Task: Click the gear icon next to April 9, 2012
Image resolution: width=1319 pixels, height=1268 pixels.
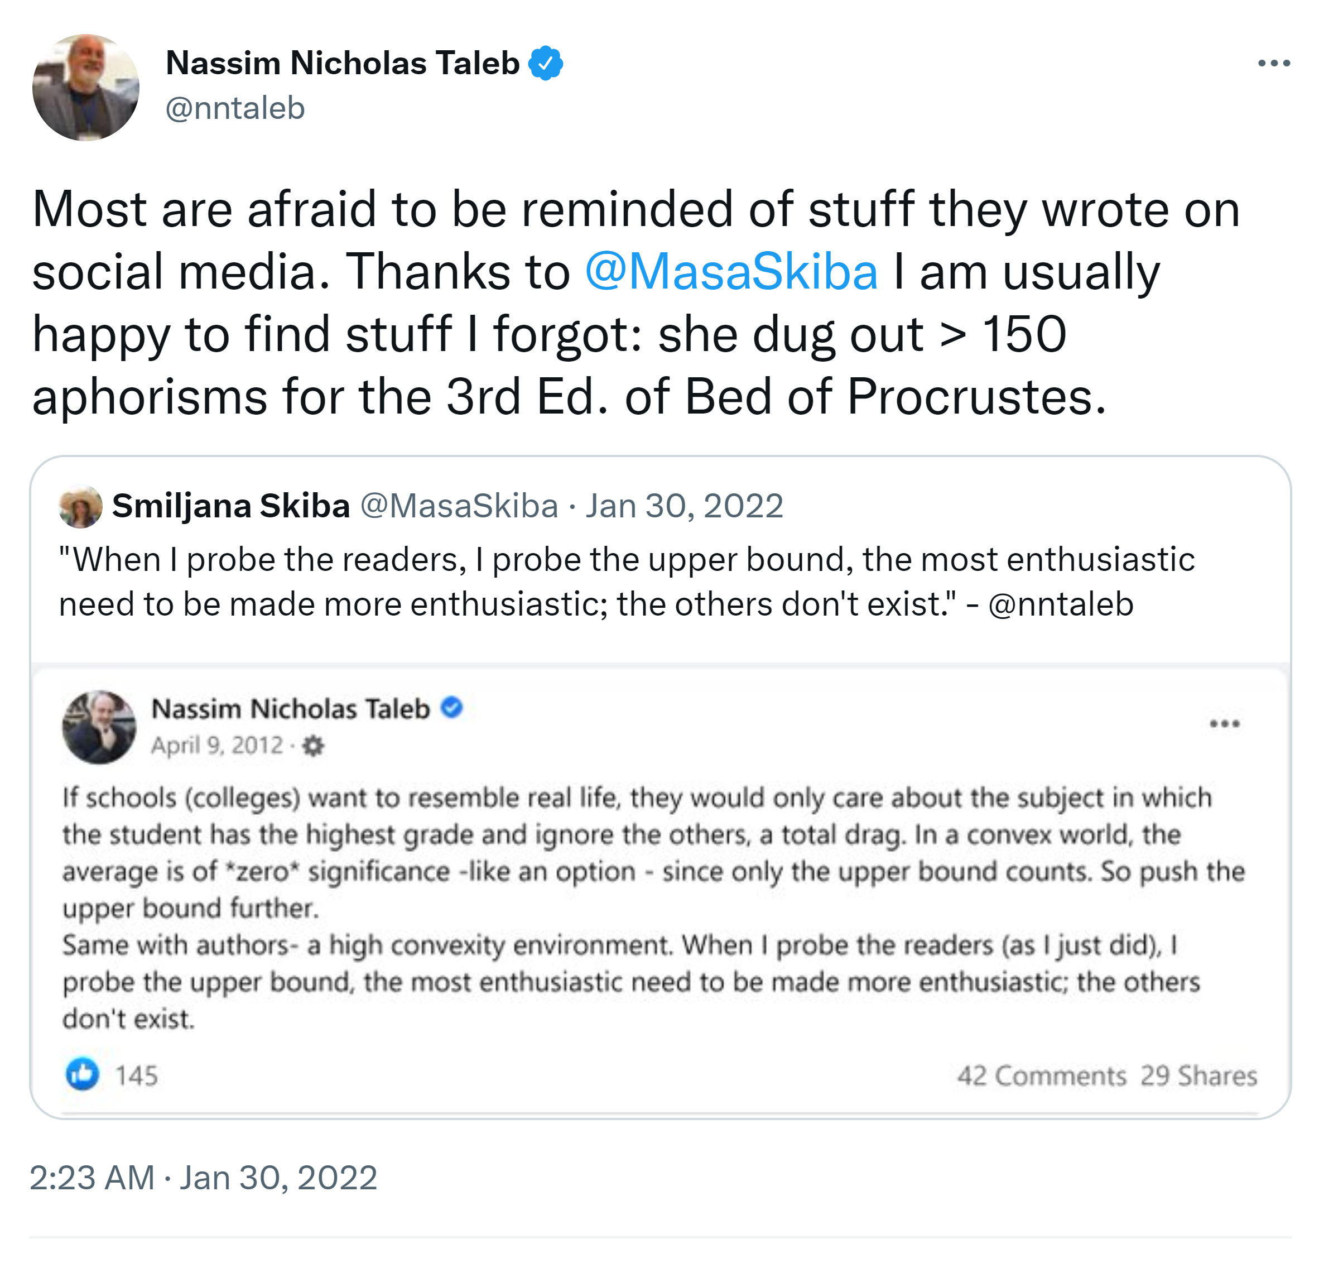Action: pyautogui.click(x=313, y=746)
